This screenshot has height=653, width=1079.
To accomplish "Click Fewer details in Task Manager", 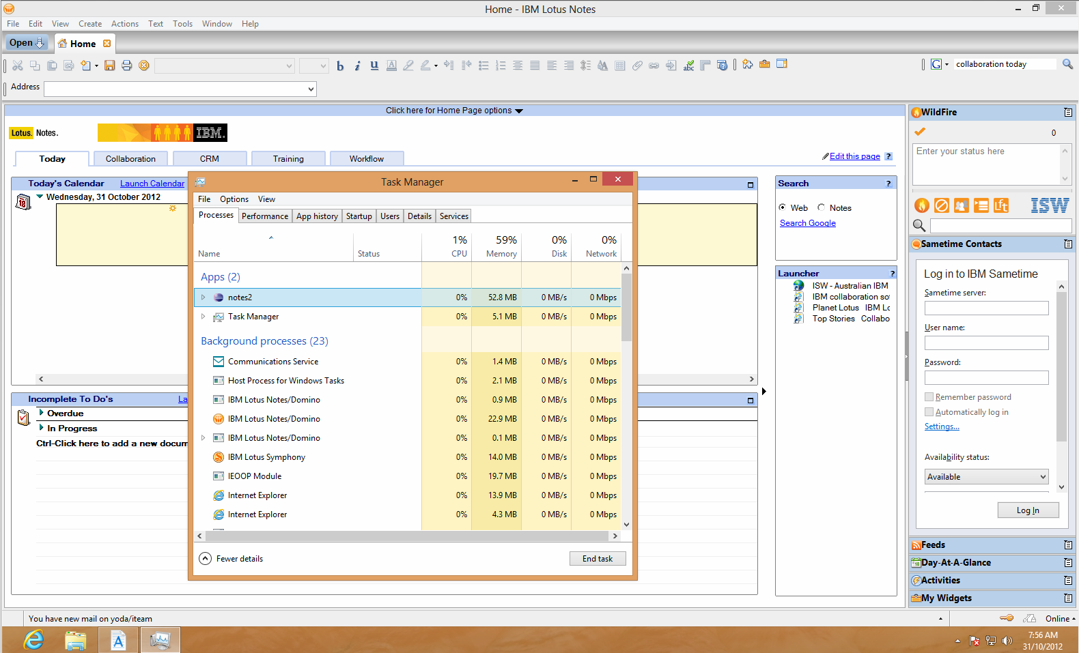I will pyautogui.click(x=232, y=559).
